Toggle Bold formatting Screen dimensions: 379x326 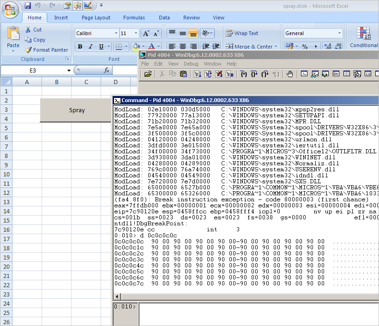[x=80, y=47]
